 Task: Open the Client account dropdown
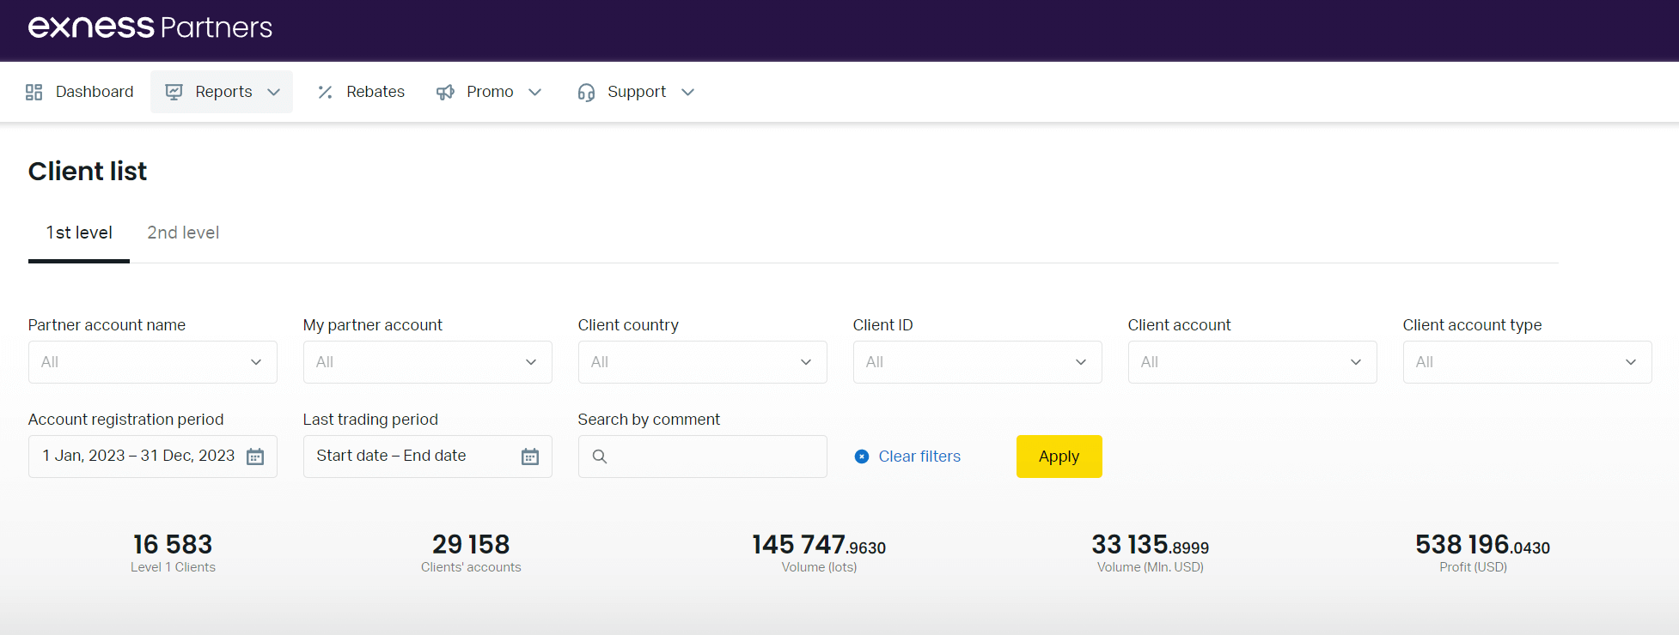(1253, 362)
